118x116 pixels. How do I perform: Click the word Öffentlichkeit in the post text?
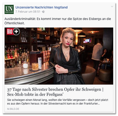pos(15,23)
